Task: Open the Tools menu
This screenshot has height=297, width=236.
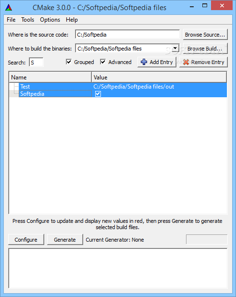Action: tap(27, 20)
